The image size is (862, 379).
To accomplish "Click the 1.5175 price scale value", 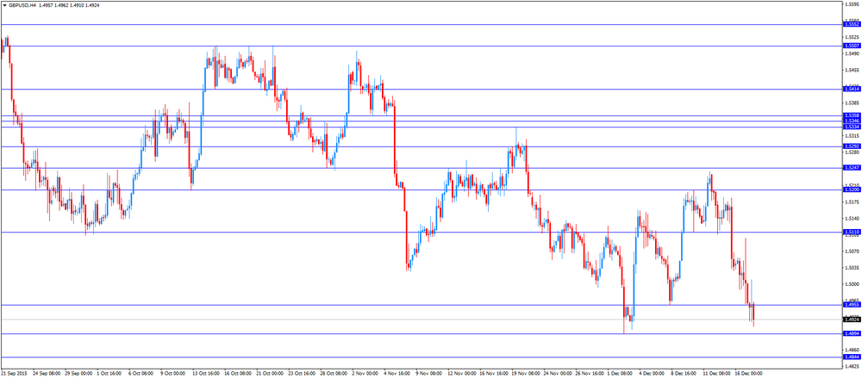I will pyautogui.click(x=853, y=202).
